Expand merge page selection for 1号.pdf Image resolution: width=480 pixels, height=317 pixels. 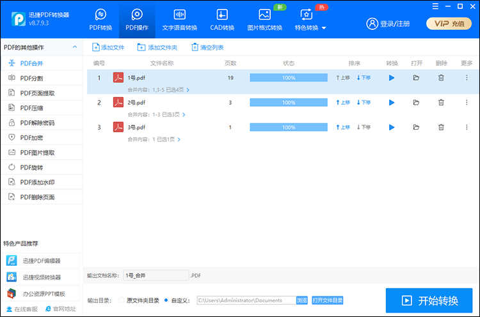188,90
